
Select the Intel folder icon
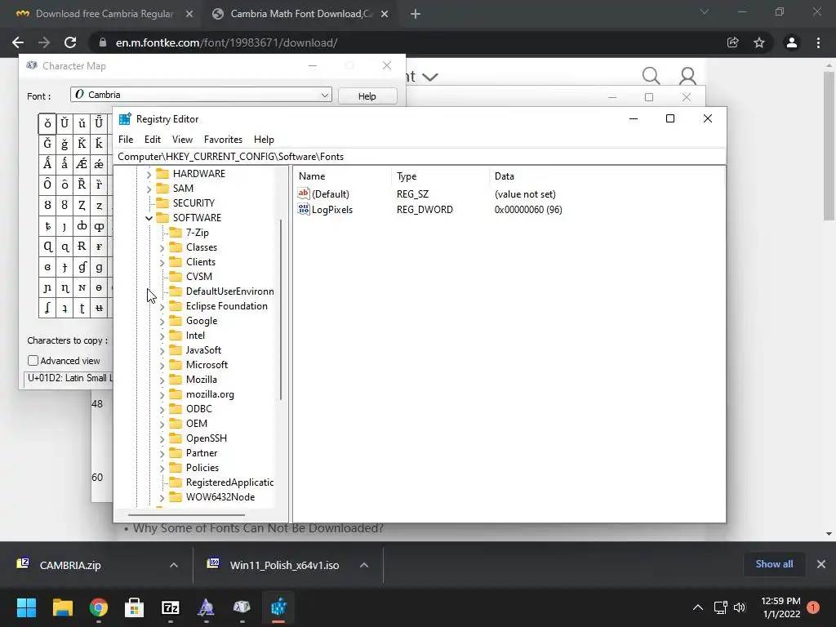coord(176,336)
